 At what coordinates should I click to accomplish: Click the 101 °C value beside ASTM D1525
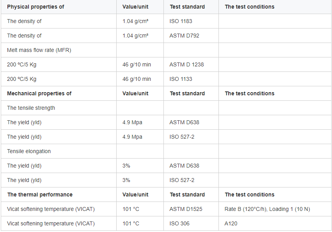[131, 209]
